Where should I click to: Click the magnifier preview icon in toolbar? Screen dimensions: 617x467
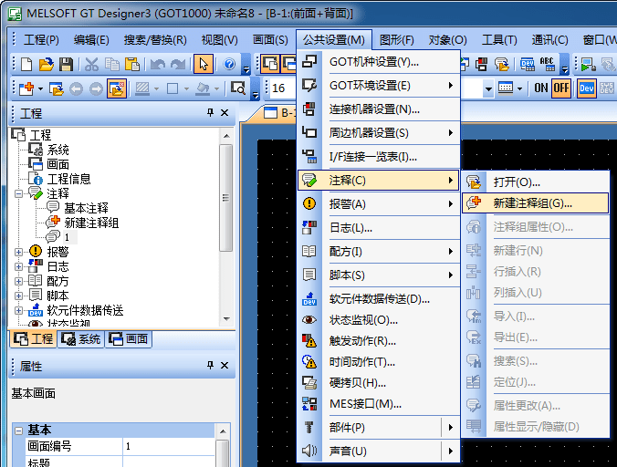pos(236,88)
